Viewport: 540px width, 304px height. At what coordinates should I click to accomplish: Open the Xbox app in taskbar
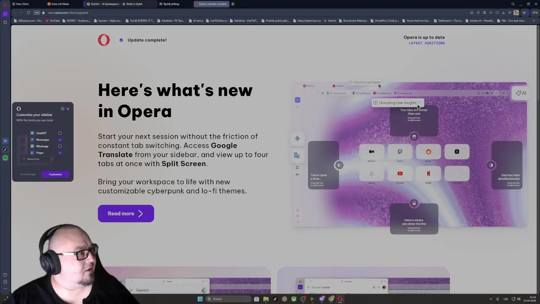[x=294, y=299]
